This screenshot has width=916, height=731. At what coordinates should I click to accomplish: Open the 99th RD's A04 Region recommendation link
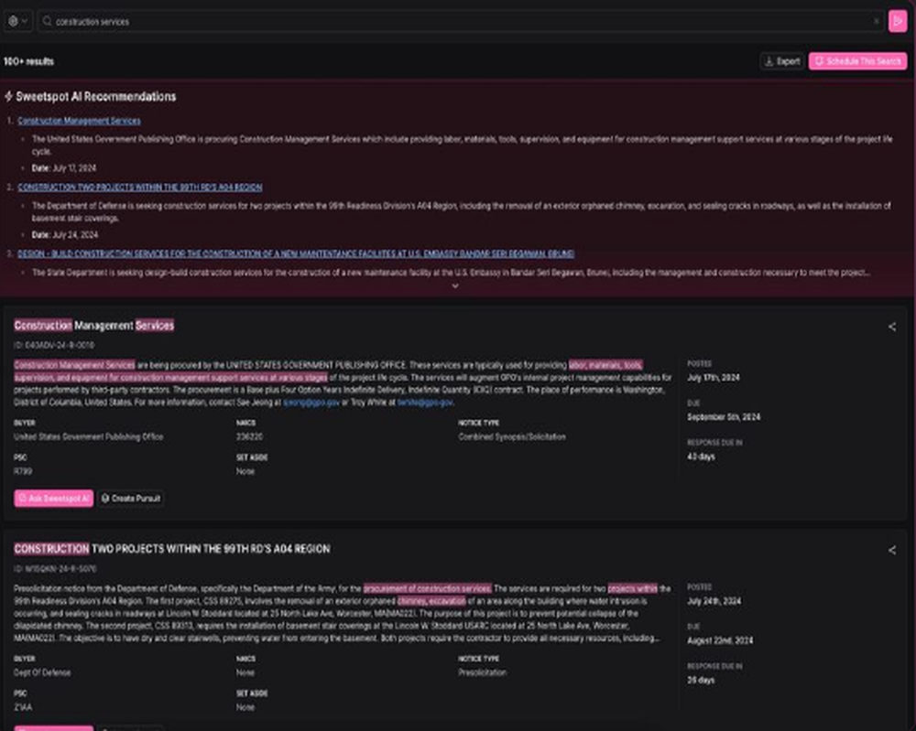point(139,188)
